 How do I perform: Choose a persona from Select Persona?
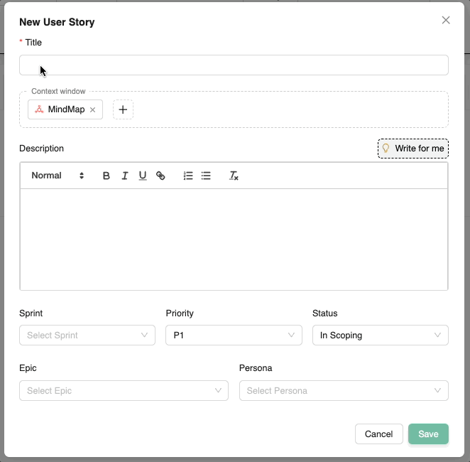tap(344, 391)
